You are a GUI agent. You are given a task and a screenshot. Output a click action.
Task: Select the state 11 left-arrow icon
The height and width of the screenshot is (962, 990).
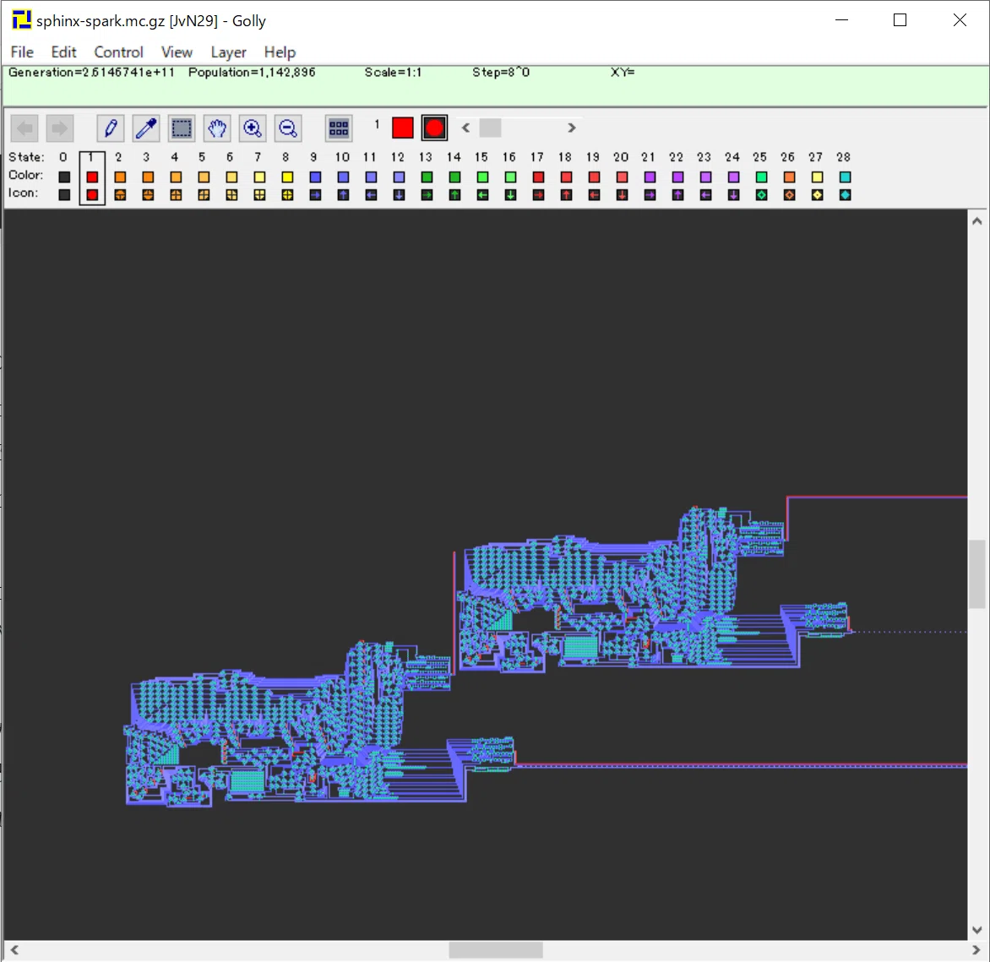pyautogui.click(x=372, y=195)
